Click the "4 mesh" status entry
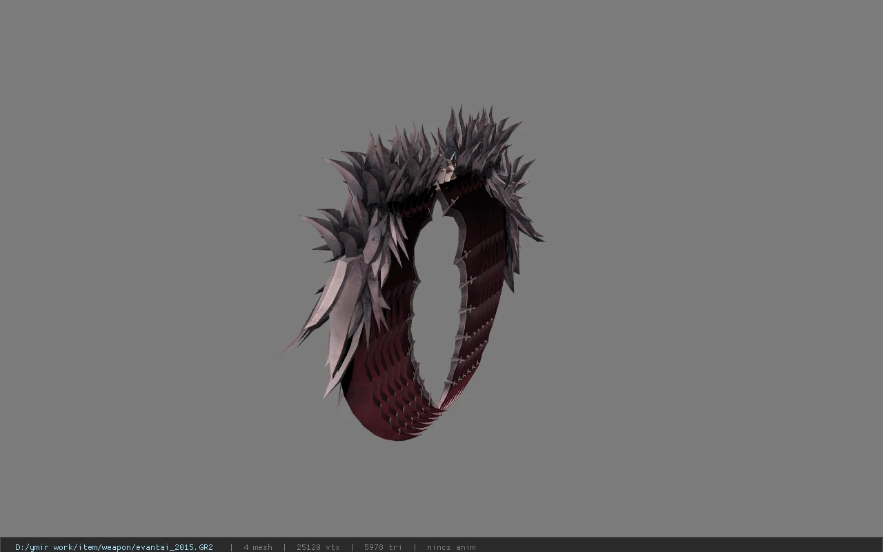Screen dimensions: 883x552 258,547
